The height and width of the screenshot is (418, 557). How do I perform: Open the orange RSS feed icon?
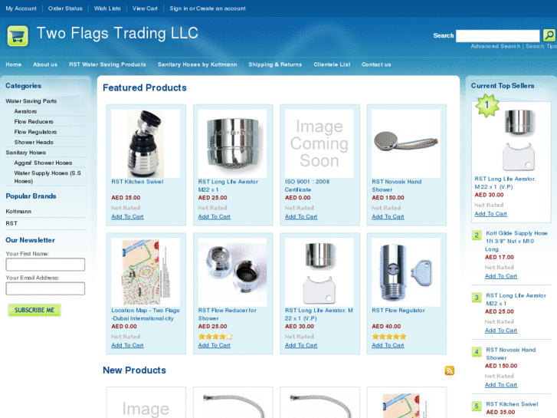(450, 370)
